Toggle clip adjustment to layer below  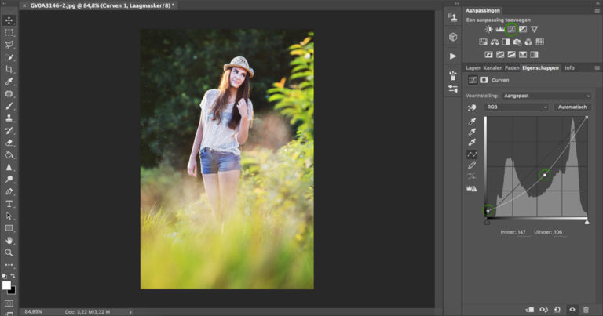528,309
